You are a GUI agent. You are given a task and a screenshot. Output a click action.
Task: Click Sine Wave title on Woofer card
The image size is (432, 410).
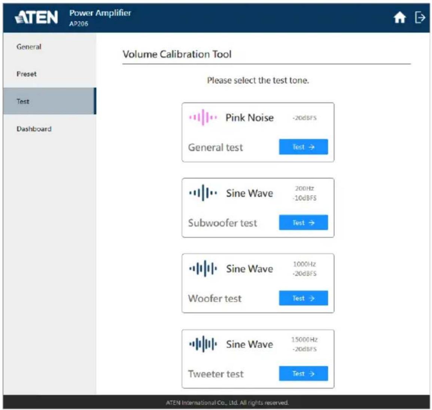tap(250, 269)
